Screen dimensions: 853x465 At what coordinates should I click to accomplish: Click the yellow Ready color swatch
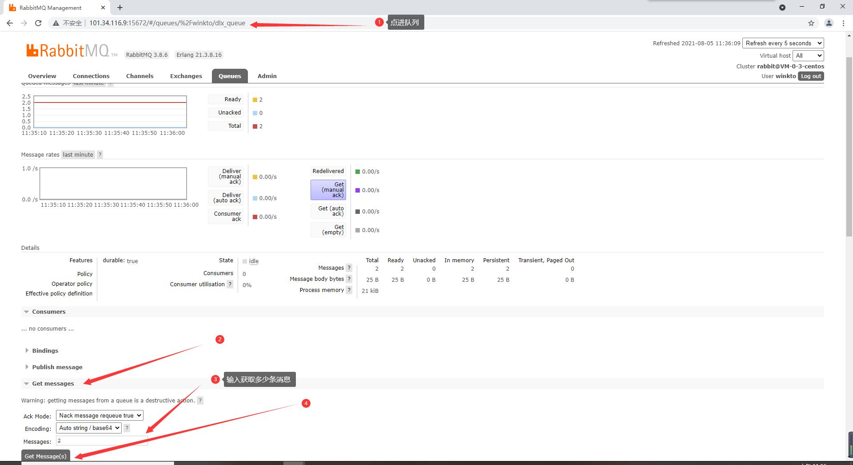click(x=255, y=100)
